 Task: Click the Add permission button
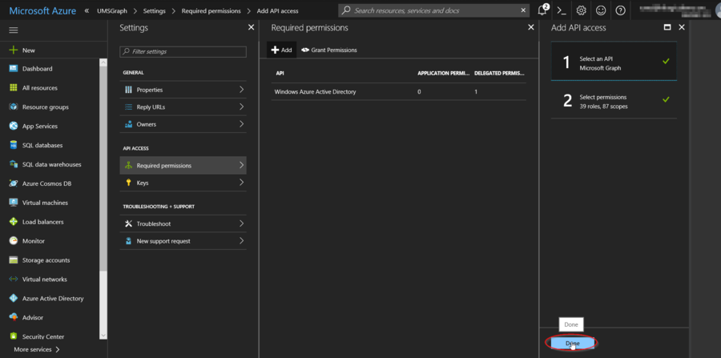tap(281, 50)
